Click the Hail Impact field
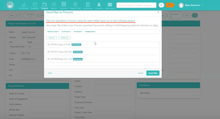 (179, 94)
